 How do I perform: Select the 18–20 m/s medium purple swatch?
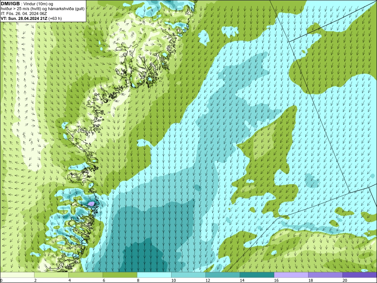[326, 275]
